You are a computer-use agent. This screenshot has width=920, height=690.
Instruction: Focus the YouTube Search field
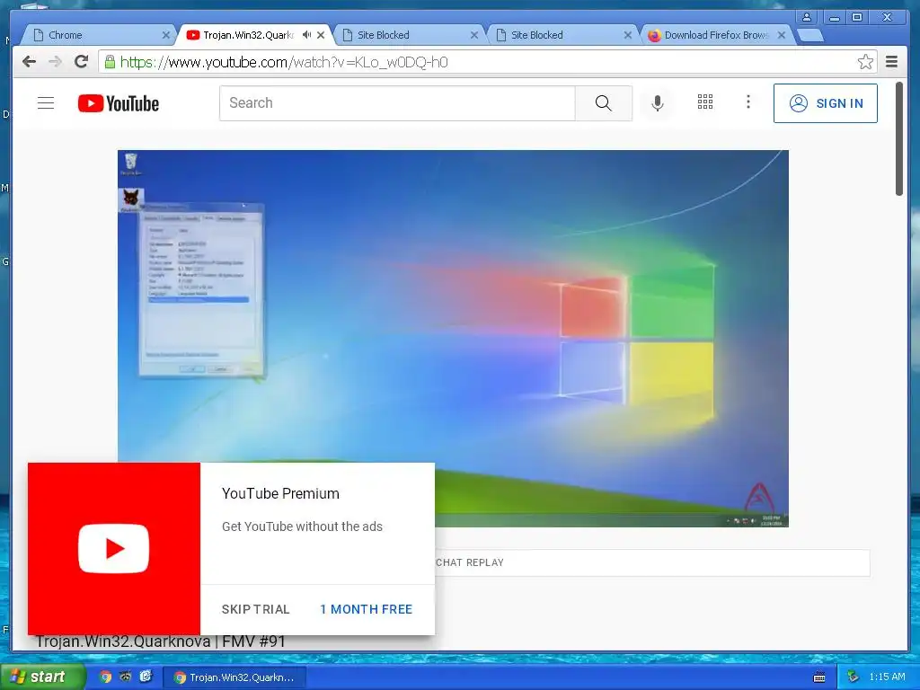(397, 103)
